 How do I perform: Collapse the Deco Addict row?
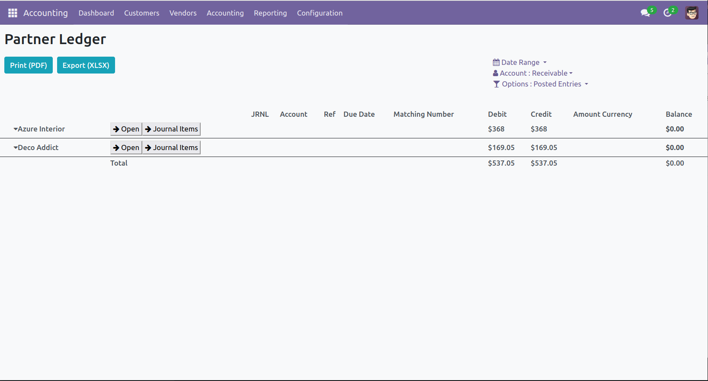(16, 147)
